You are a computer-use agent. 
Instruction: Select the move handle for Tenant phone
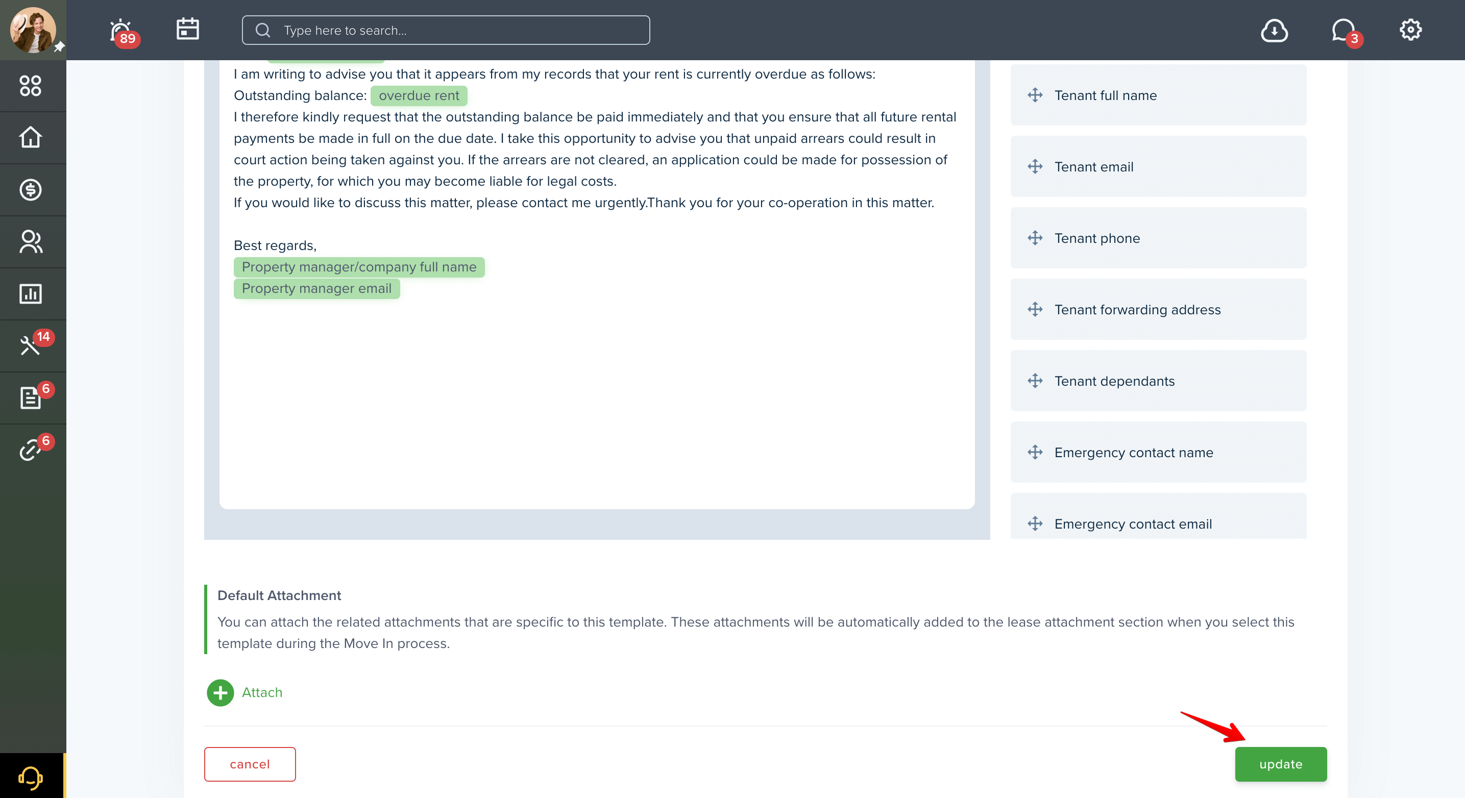coord(1035,238)
